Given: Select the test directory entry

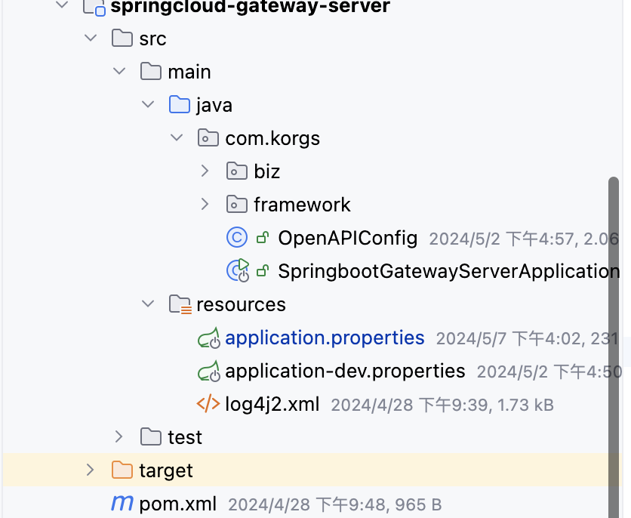Looking at the screenshot, I should click(181, 436).
